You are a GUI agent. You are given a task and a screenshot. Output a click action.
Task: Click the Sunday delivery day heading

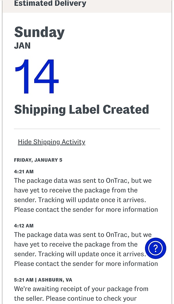click(39, 32)
